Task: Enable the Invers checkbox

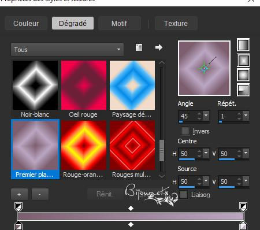Action: 185,131
